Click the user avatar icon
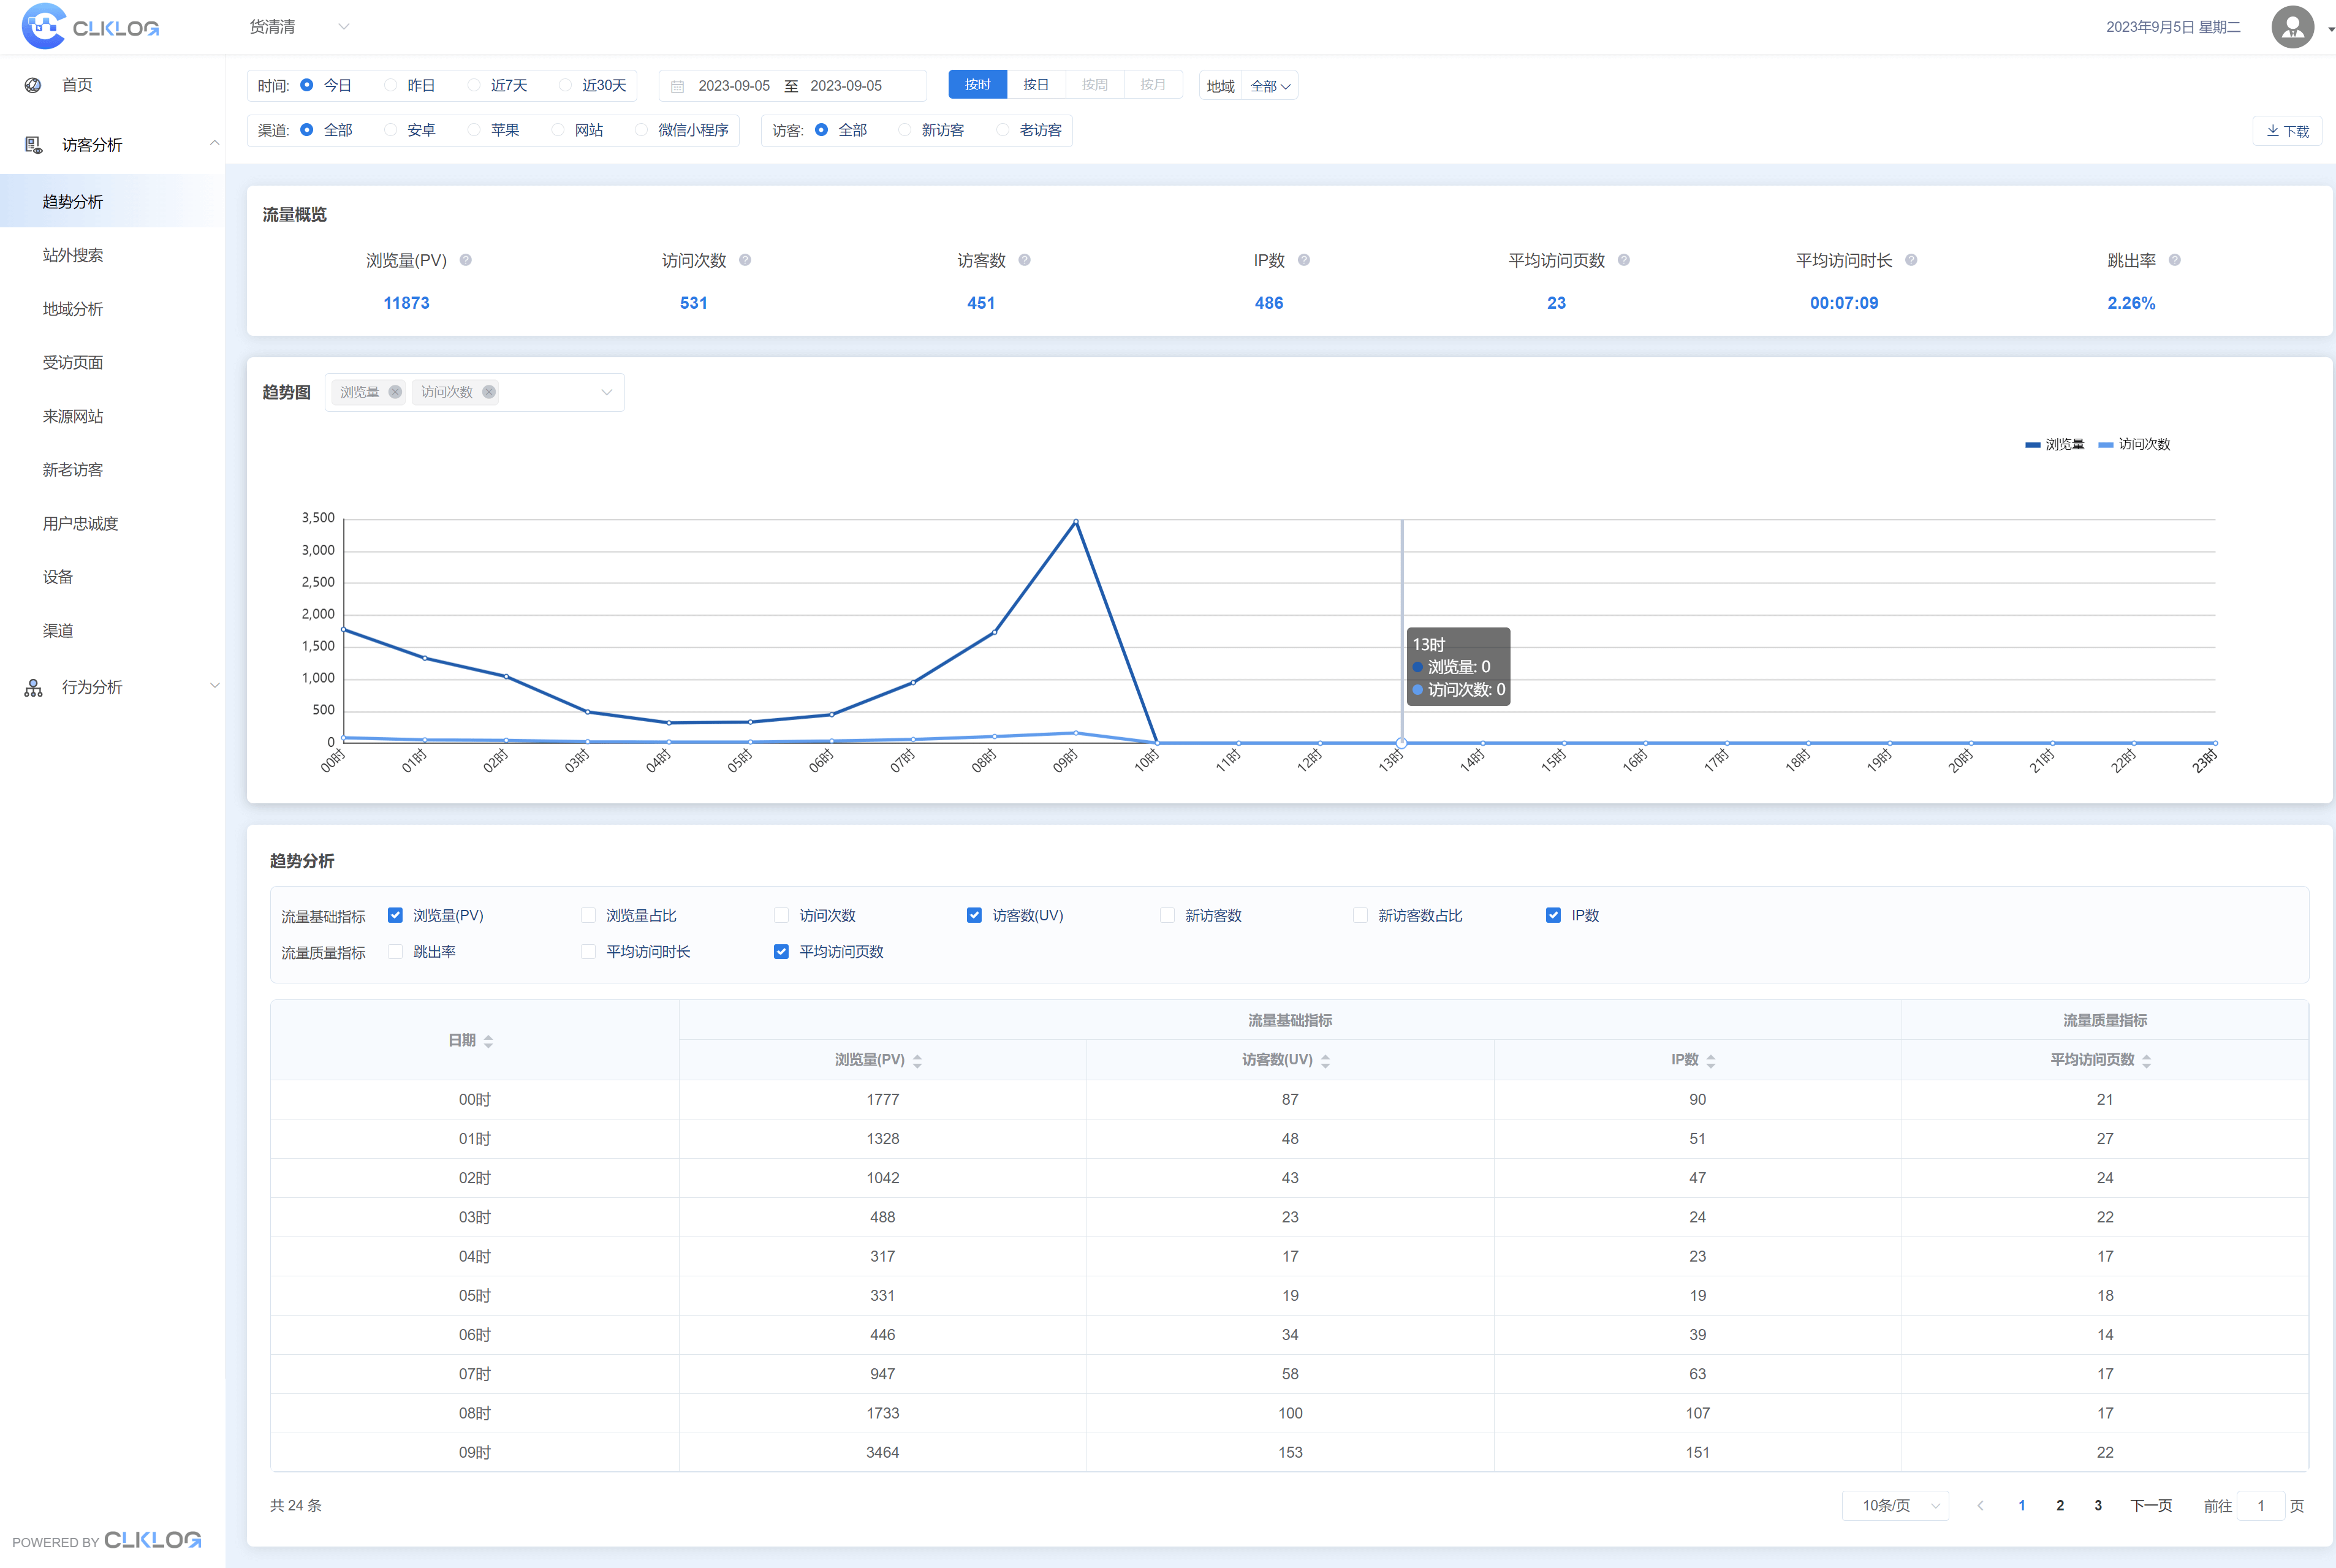Viewport: 2336px width, 1568px height. pos(2292,27)
